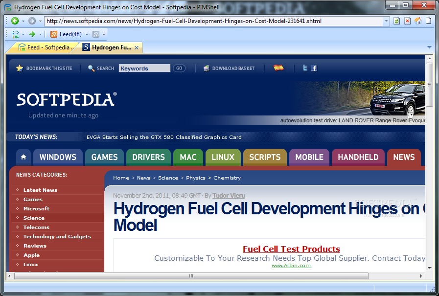
Task: Click Home in the breadcrumb
Action: tap(121, 178)
